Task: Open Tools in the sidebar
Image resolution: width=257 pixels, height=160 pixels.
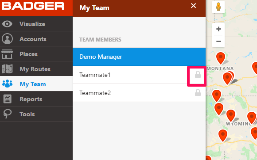Action: (x=36, y=114)
